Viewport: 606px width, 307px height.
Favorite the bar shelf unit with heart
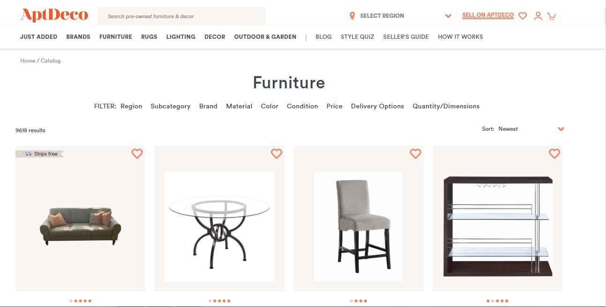click(x=555, y=153)
